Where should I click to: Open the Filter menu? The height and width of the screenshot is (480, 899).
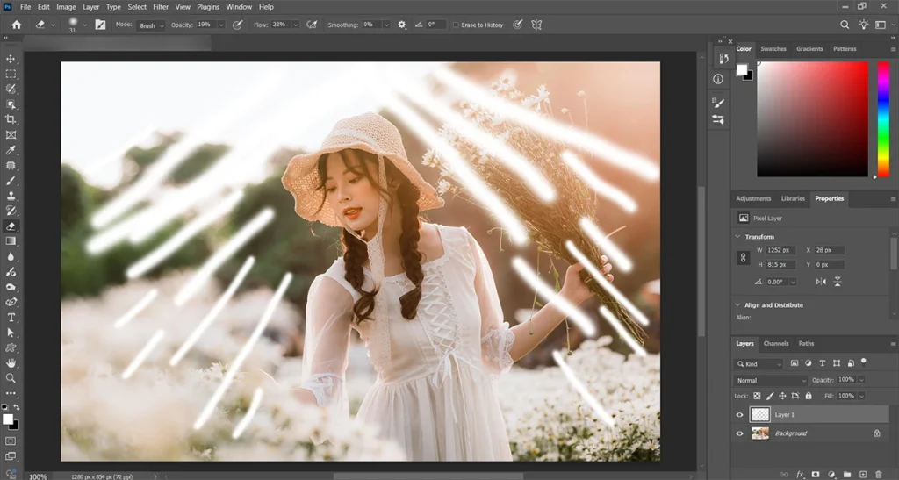(x=161, y=7)
